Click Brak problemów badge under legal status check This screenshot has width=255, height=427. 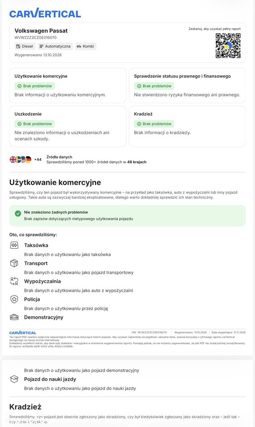154,86
